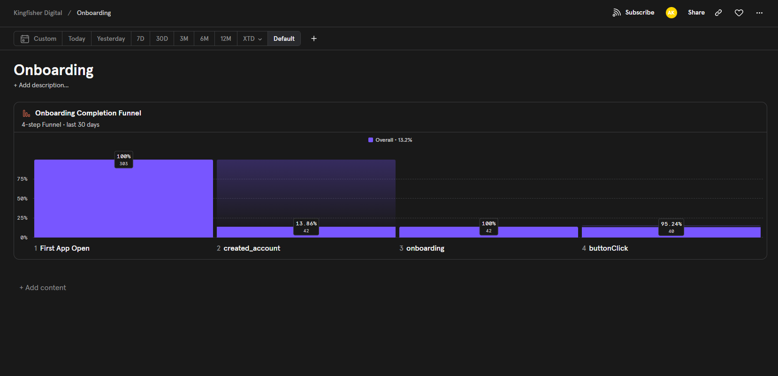Click the First App Open step label
This screenshot has width=778, height=376.
click(65, 248)
